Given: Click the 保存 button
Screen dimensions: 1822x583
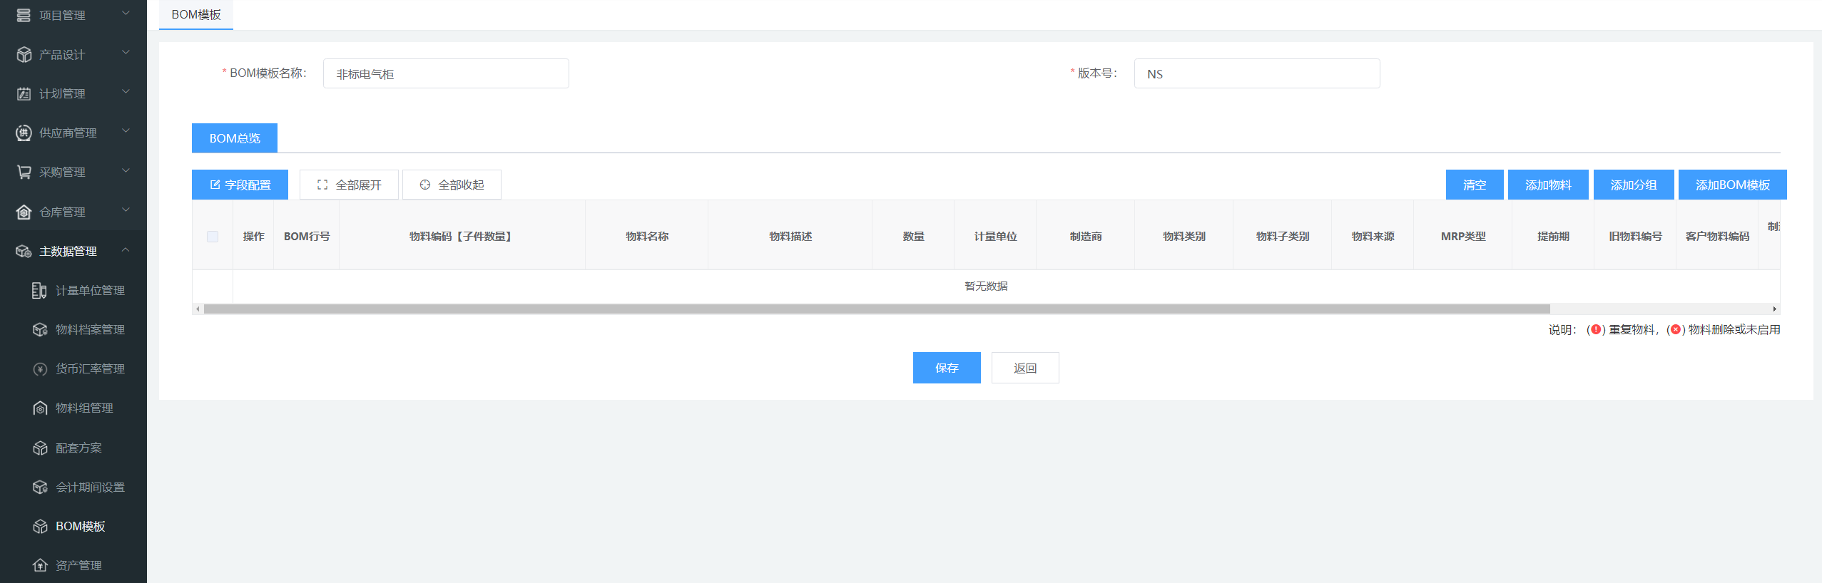Looking at the screenshot, I should point(946,368).
